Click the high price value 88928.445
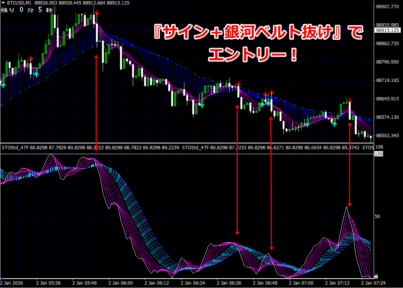 pyautogui.click(x=70, y=3)
